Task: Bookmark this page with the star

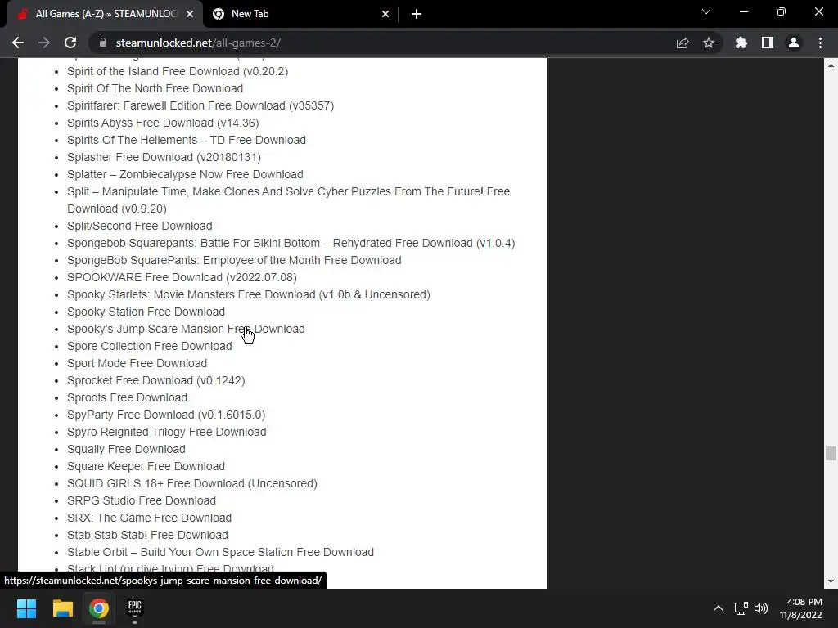Action: [x=709, y=43]
